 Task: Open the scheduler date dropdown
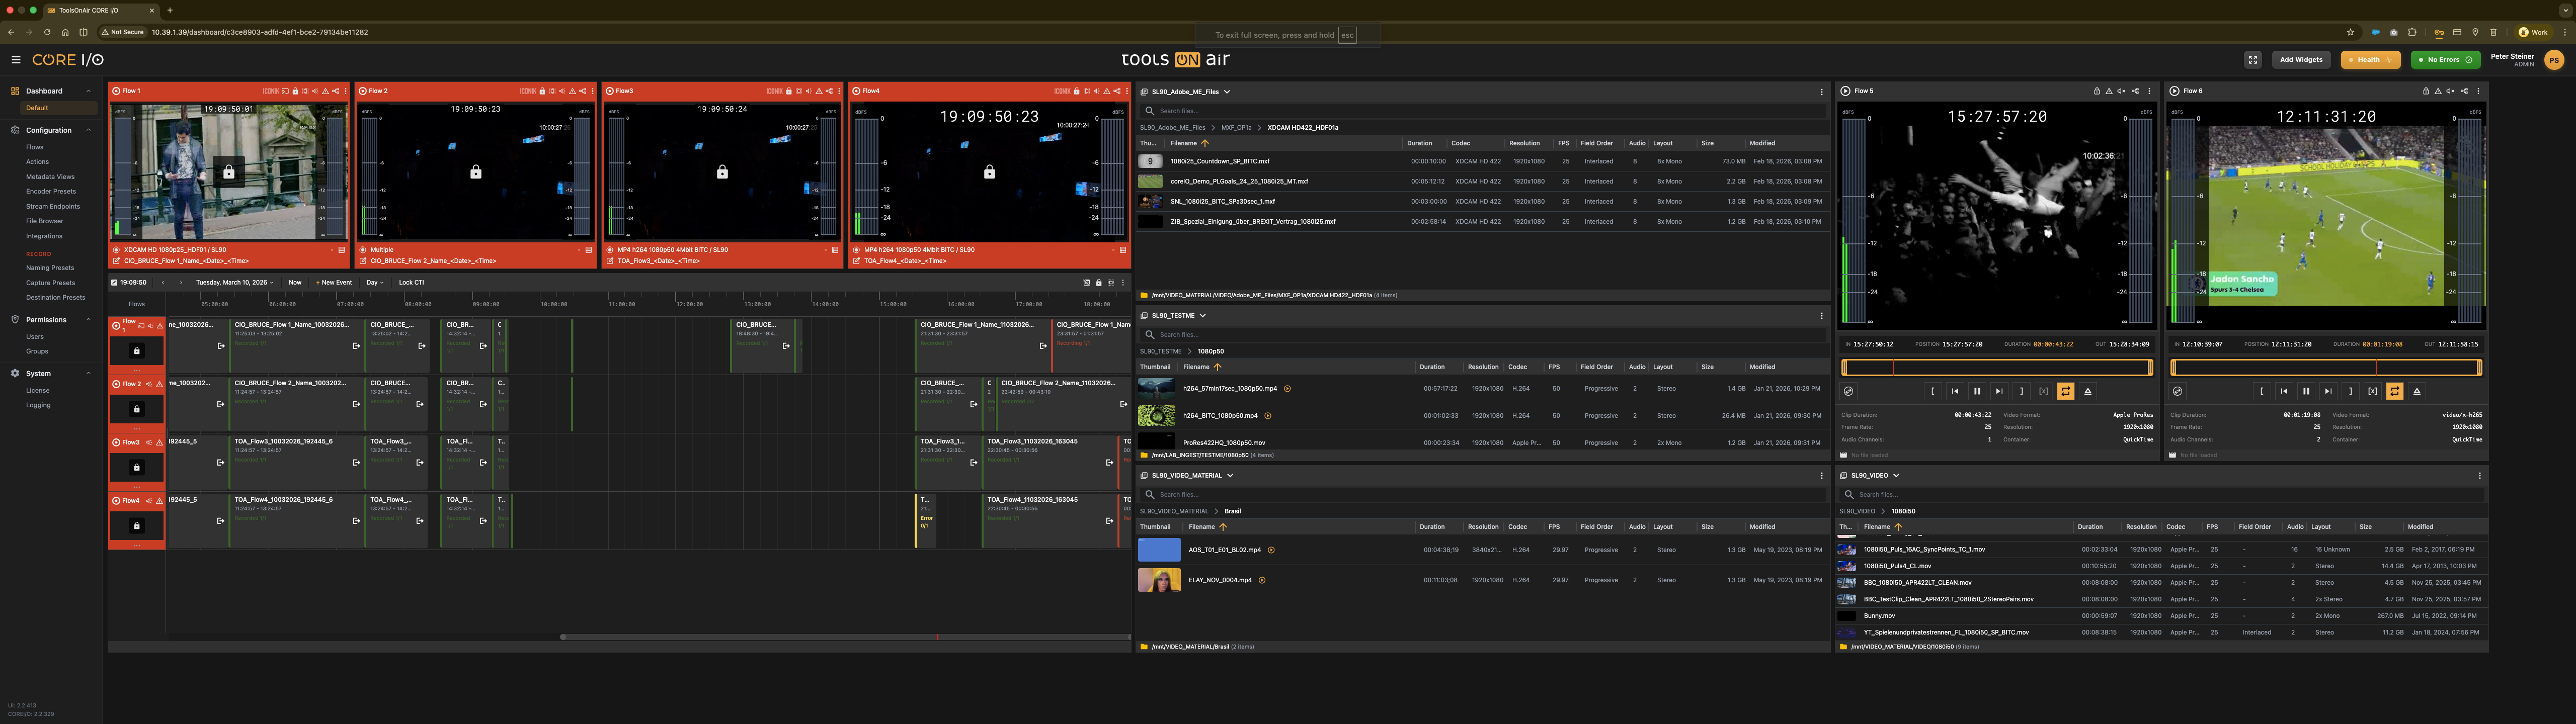[235, 283]
